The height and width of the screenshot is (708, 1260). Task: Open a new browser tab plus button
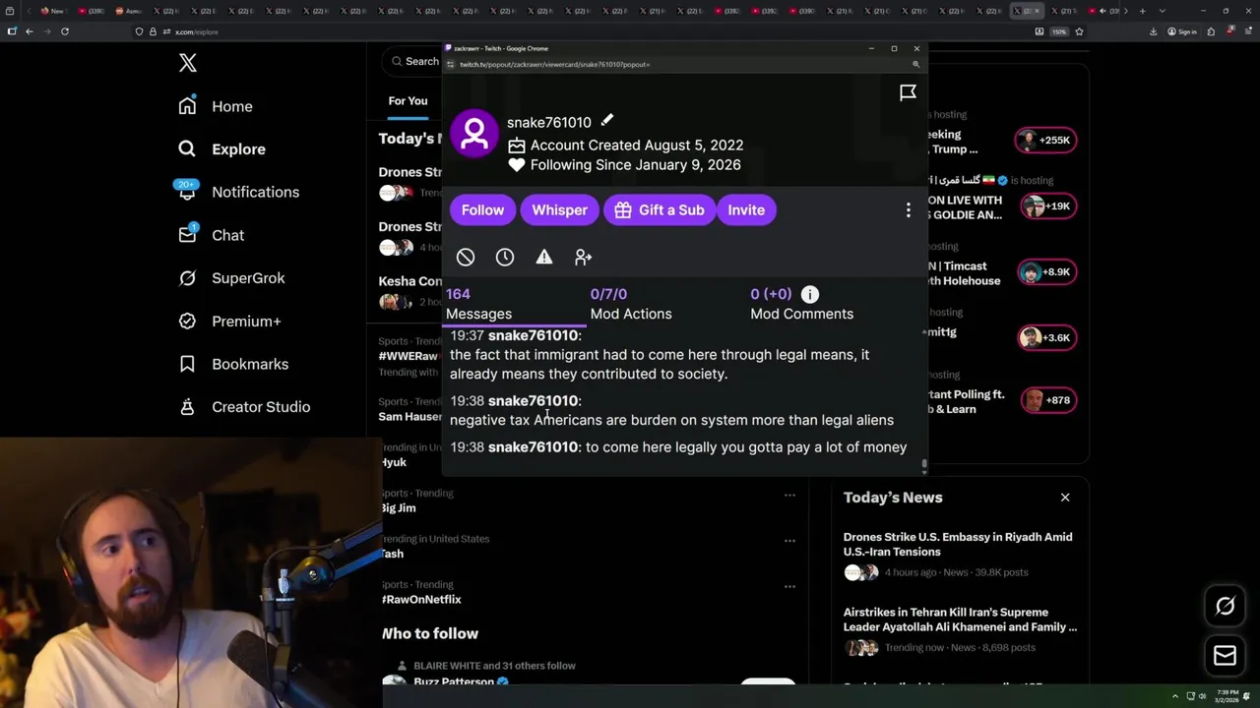(1142, 11)
